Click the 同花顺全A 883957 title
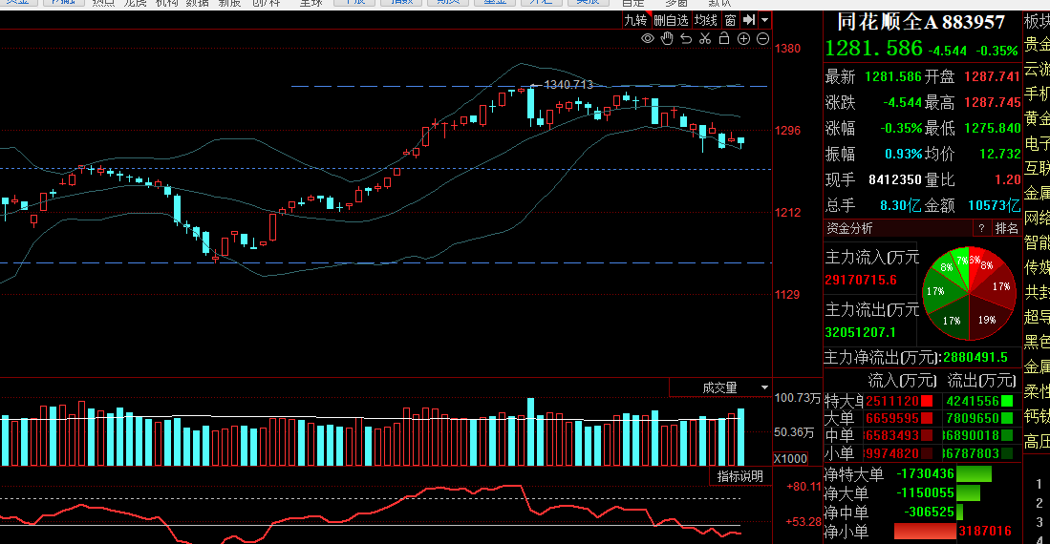 point(921,22)
